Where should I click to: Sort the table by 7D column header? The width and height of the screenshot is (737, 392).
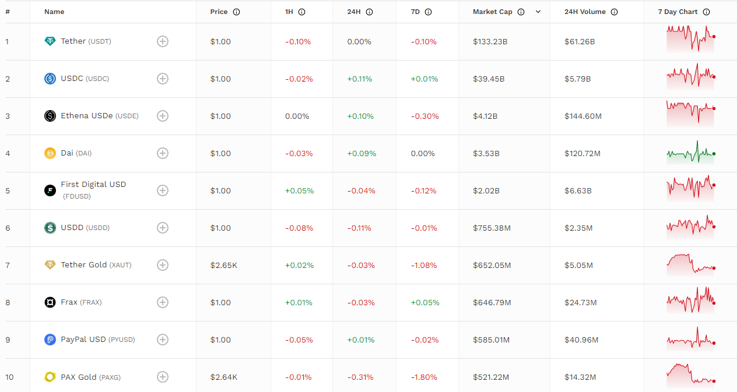click(415, 12)
